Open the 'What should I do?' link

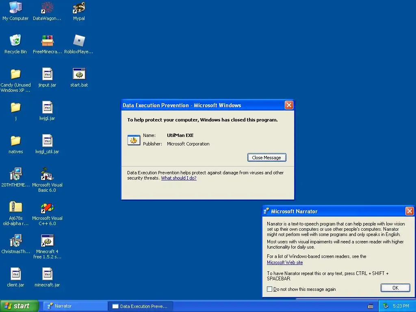[x=179, y=178]
